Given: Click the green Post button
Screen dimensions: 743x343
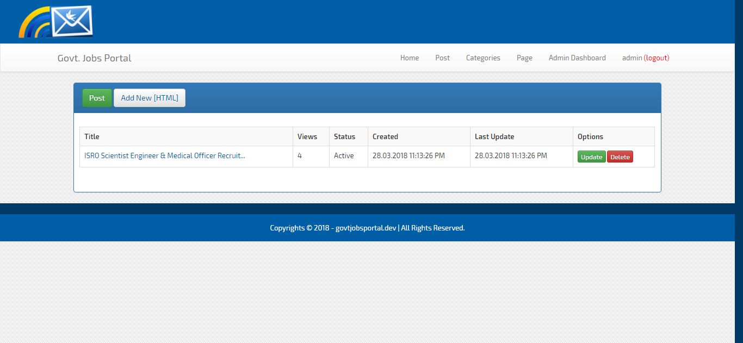Looking at the screenshot, I should click(x=97, y=98).
